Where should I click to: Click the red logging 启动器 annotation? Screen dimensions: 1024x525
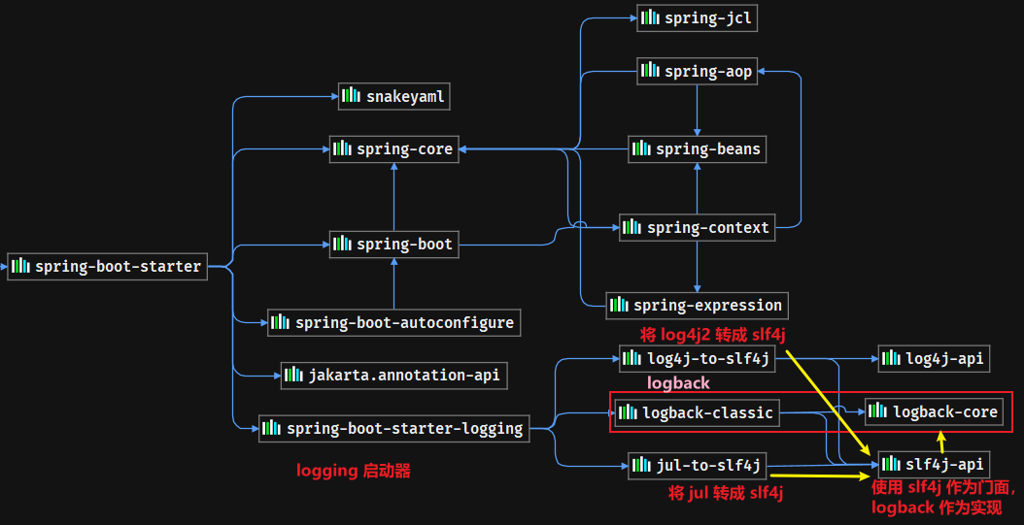point(354,471)
